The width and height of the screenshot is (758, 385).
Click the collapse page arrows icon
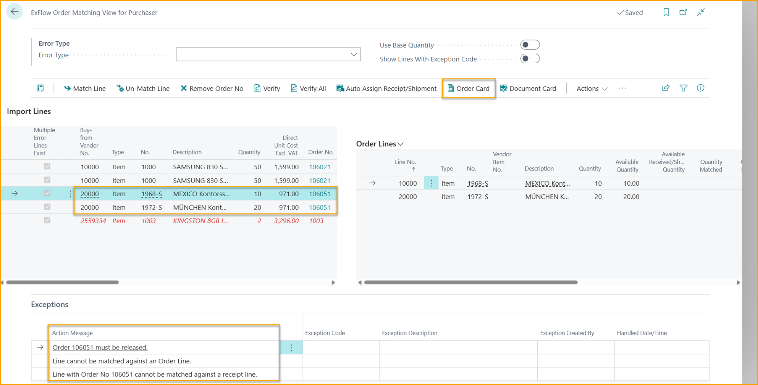701,12
